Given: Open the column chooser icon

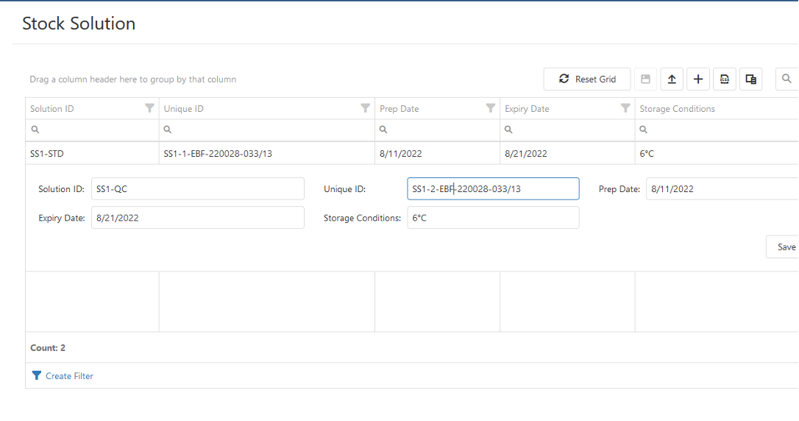Looking at the screenshot, I should 750,79.
